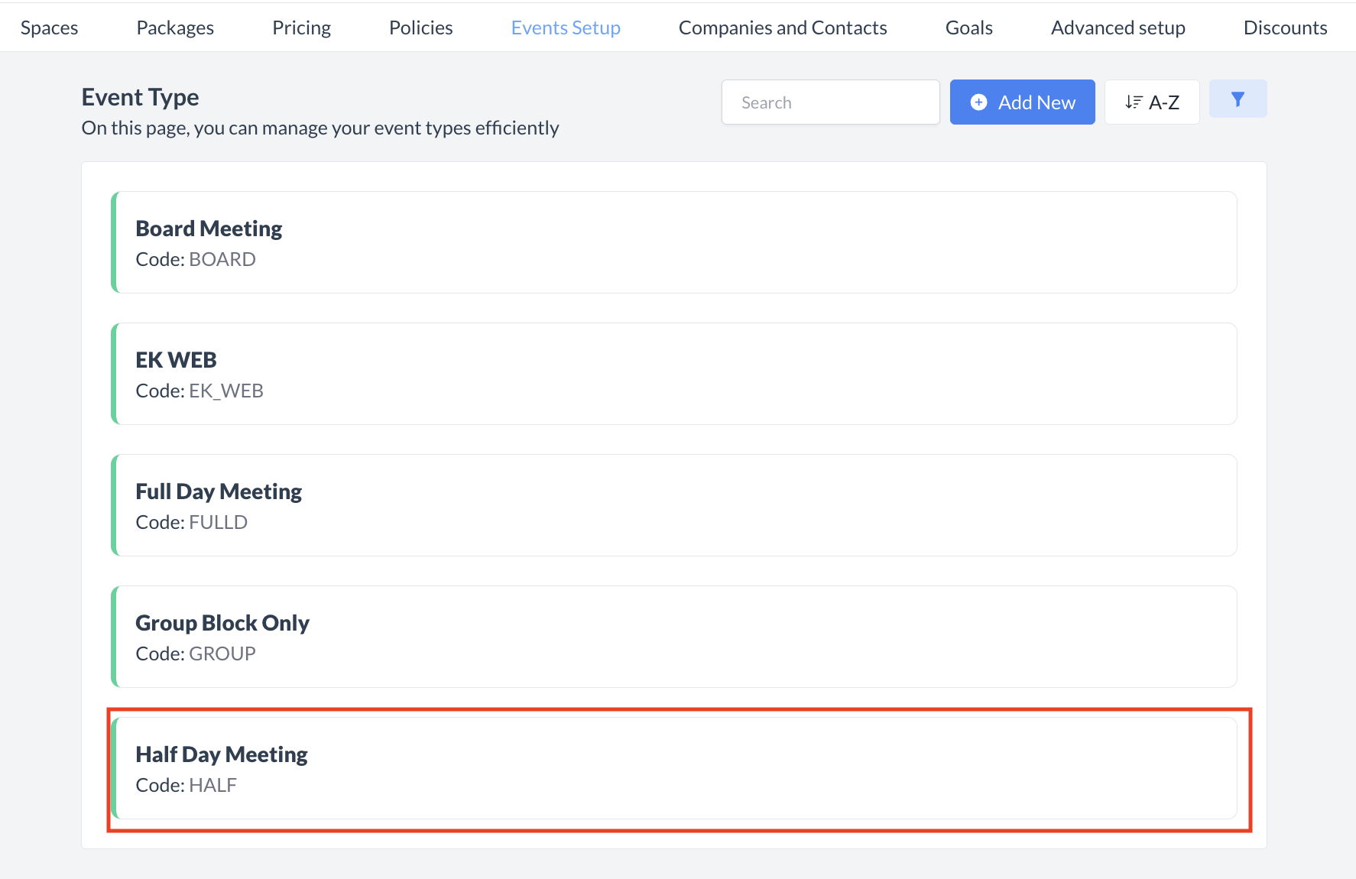Click the sort arrow icon beside A-Z
This screenshot has width=1356, height=879.
pyautogui.click(x=1134, y=102)
